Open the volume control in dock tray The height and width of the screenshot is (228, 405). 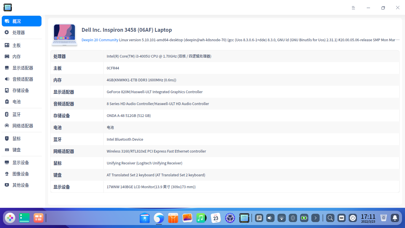tap(270, 218)
